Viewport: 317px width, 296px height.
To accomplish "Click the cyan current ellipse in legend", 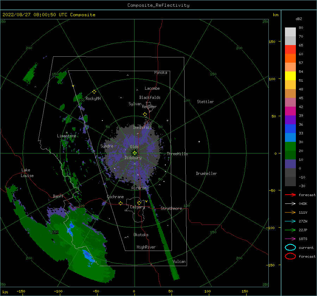I will (x=290, y=247).
